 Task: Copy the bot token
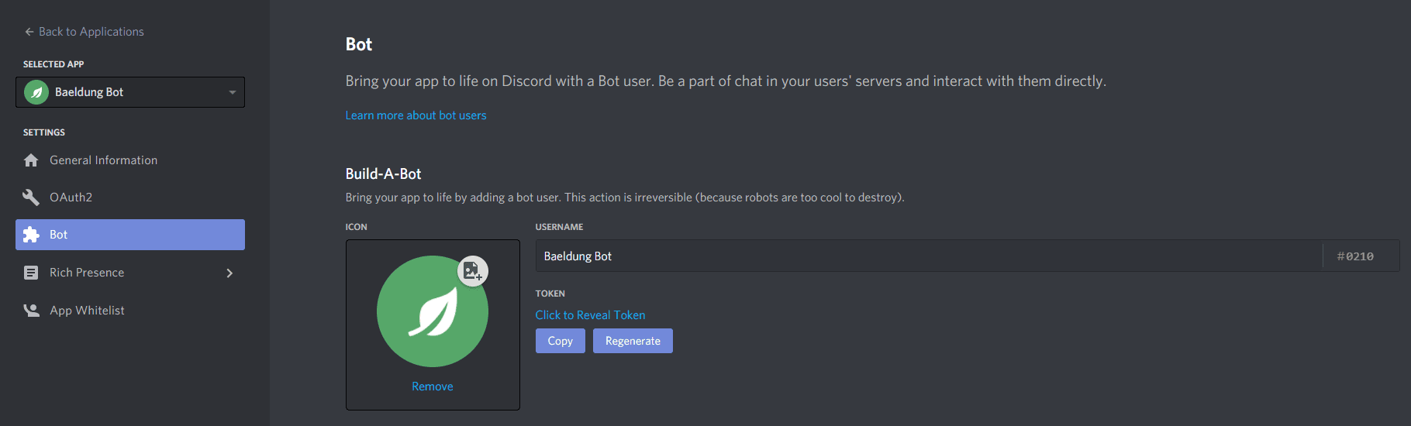coord(560,341)
